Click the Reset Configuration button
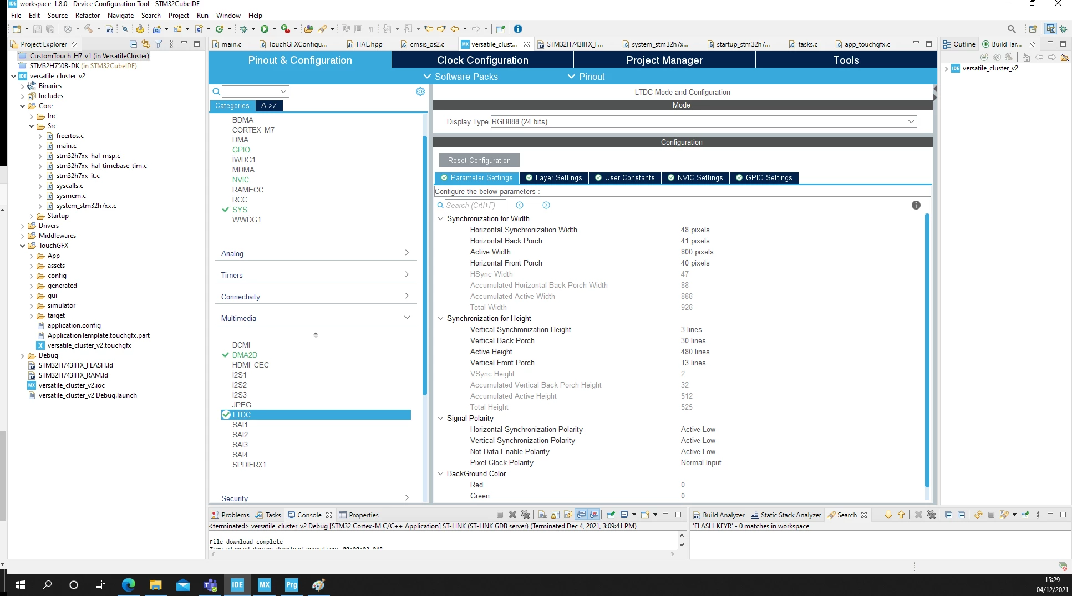Viewport: 1072px width, 596px height. [x=479, y=160]
